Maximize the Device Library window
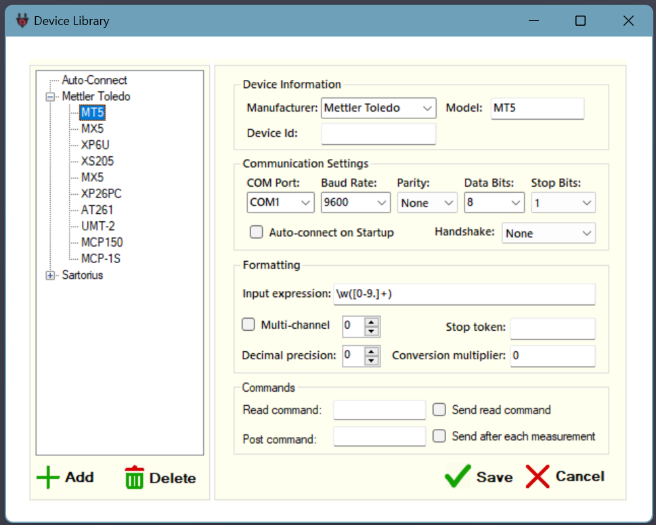The width and height of the screenshot is (656, 525). pos(580,20)
